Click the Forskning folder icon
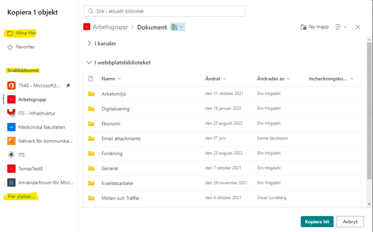This screenshot has width=373, height=232. point(91,153)
